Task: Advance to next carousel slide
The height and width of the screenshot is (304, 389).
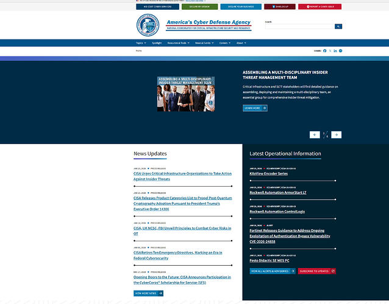Action: point(337,134)
